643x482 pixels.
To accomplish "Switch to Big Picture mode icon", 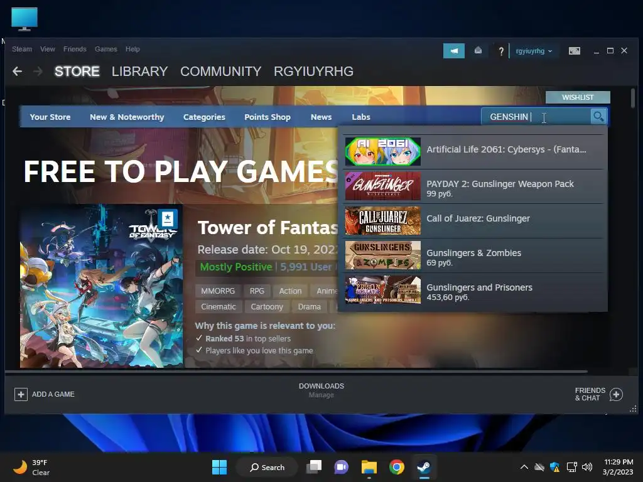I will pos(574,51).
